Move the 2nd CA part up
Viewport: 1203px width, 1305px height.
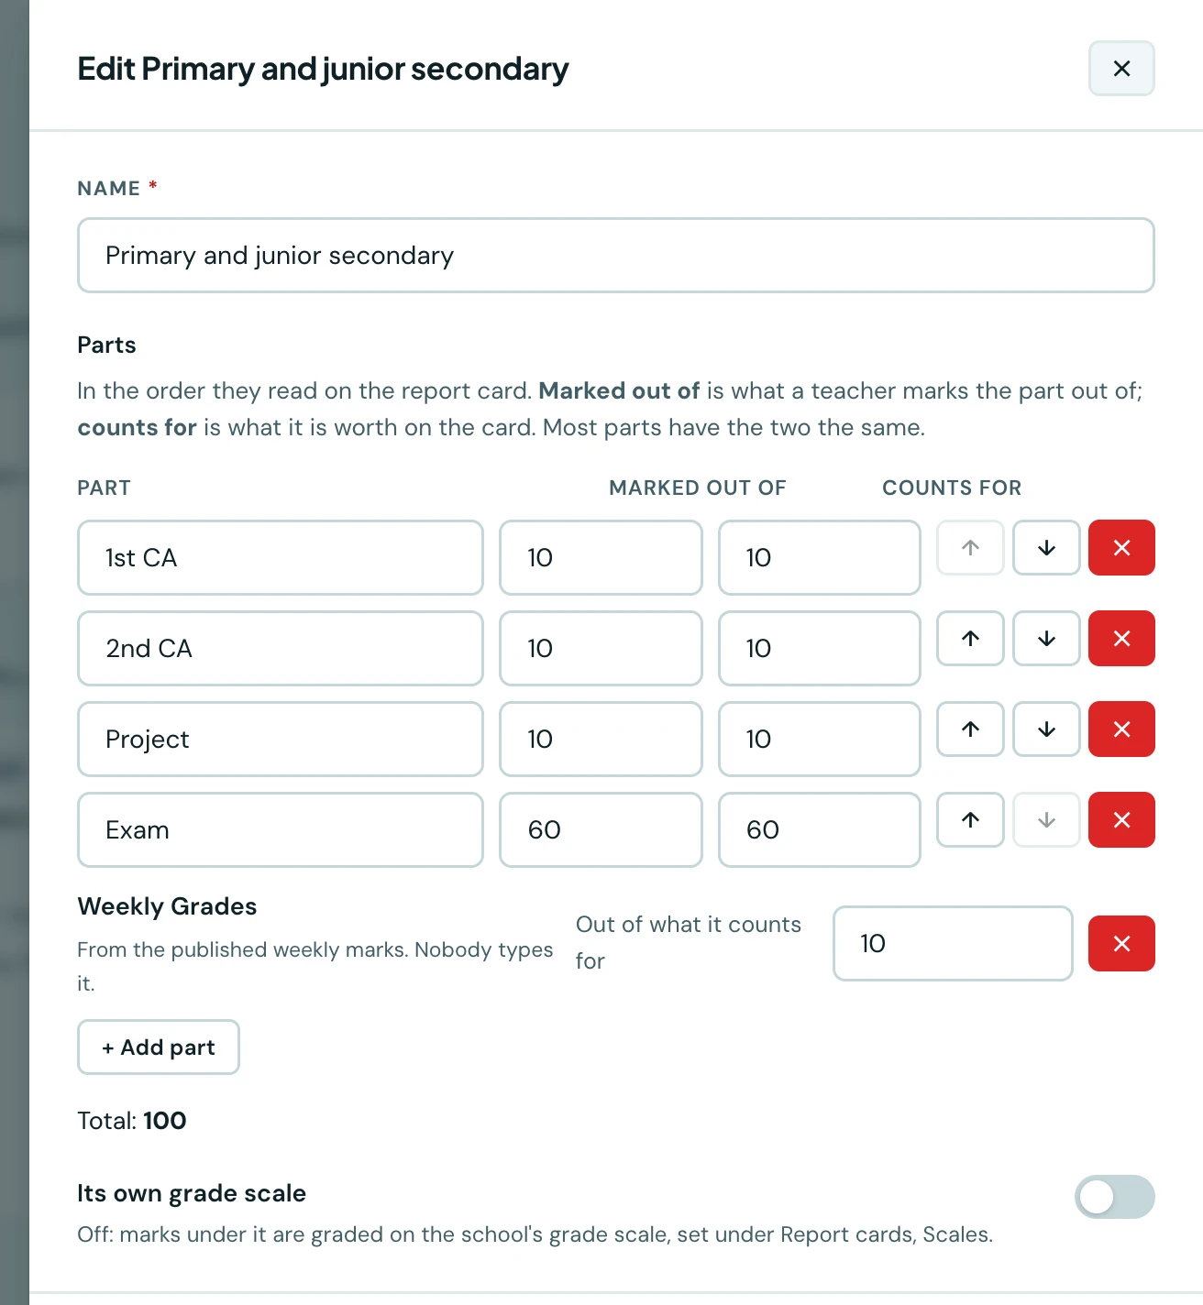[970, 639]
